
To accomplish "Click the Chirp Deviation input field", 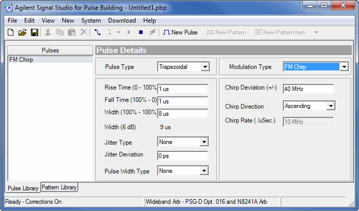I will point(307,89).
